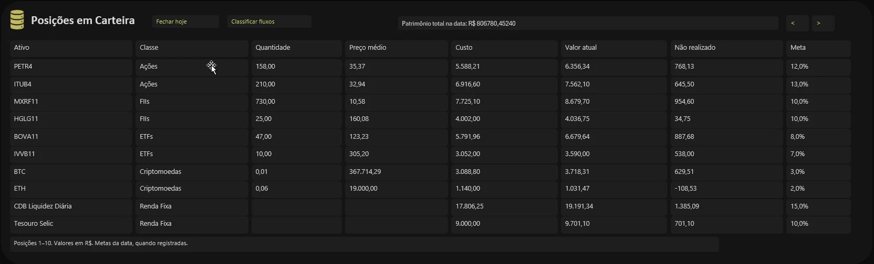Click CDB unrealized 1.385,09
Viewport: 874px width, 264px height.
[x=726, y=206]
